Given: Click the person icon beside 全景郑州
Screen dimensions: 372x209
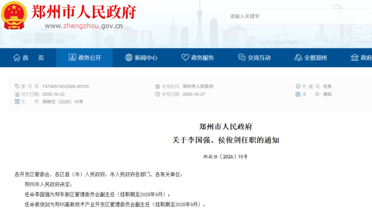Looking at the screenshot, I should [298, 57].
